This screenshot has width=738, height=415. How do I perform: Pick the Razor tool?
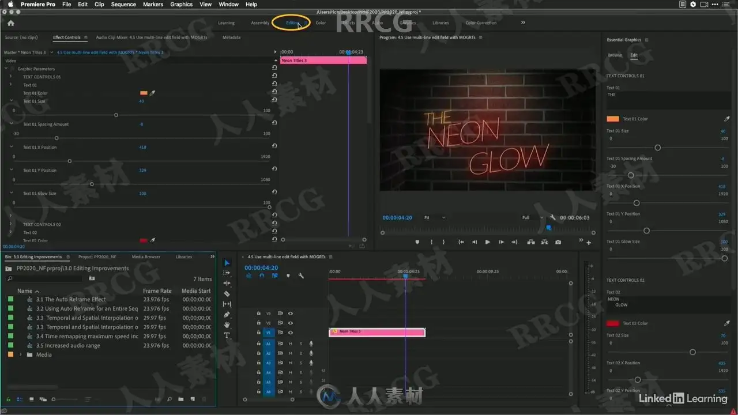tap(227, 294)
